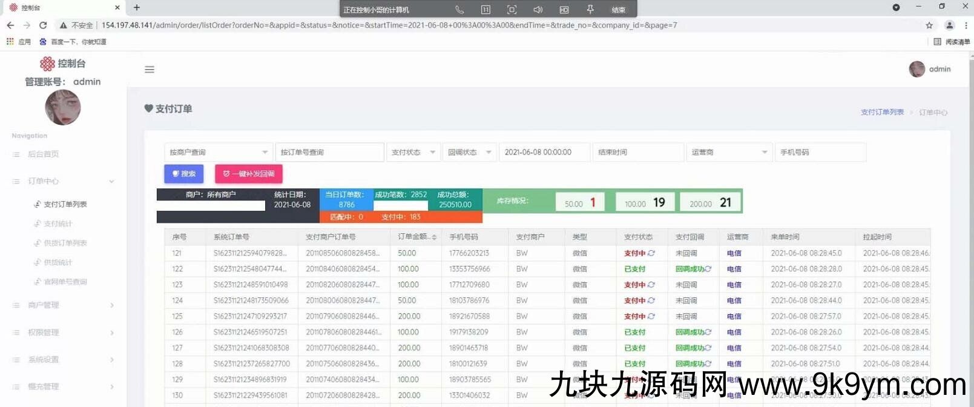The height and width of the screenshot is (407, 974).
Task: Expand the 商户管理 sidebar section
Action: pos(63,305)
